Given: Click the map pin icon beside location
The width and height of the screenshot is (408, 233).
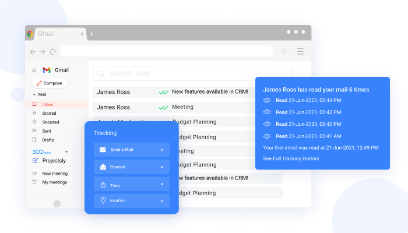Looking at the screenshot, I should (103, 200).
